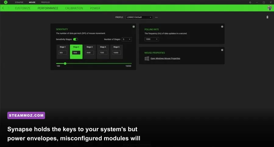Open profile options ellipsis menu

pyautogui.click(x=156, y=17)
